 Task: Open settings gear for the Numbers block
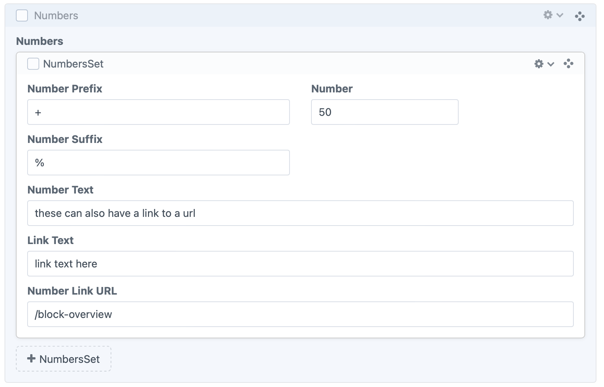point(548,15)
